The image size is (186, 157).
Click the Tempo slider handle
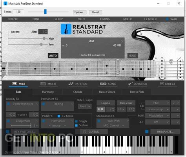pyautogui.click(x=45, y=12)
